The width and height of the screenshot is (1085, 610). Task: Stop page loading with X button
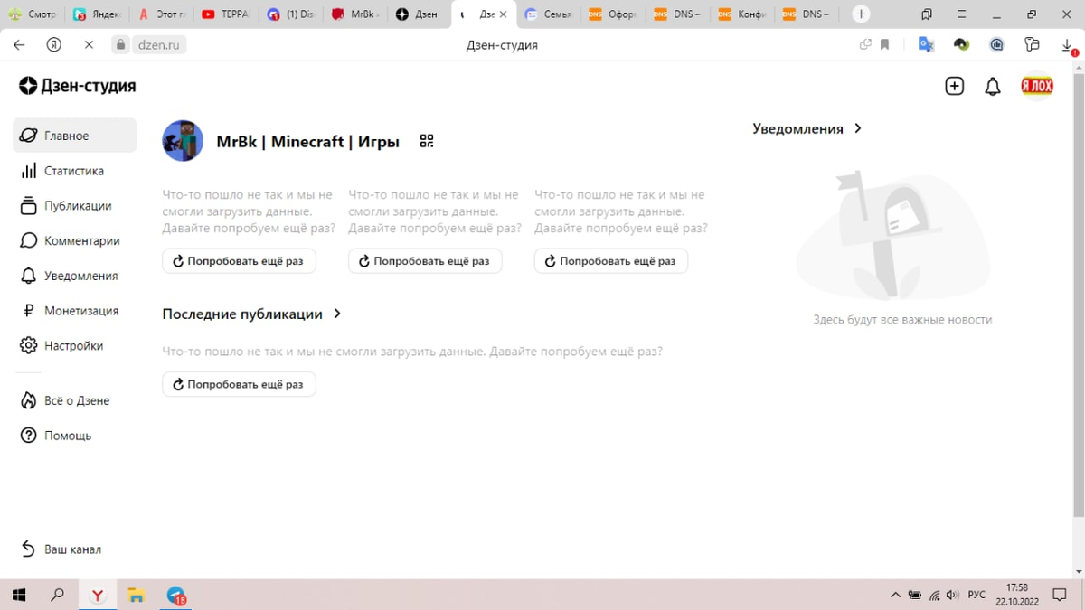[x=89, y=44]
